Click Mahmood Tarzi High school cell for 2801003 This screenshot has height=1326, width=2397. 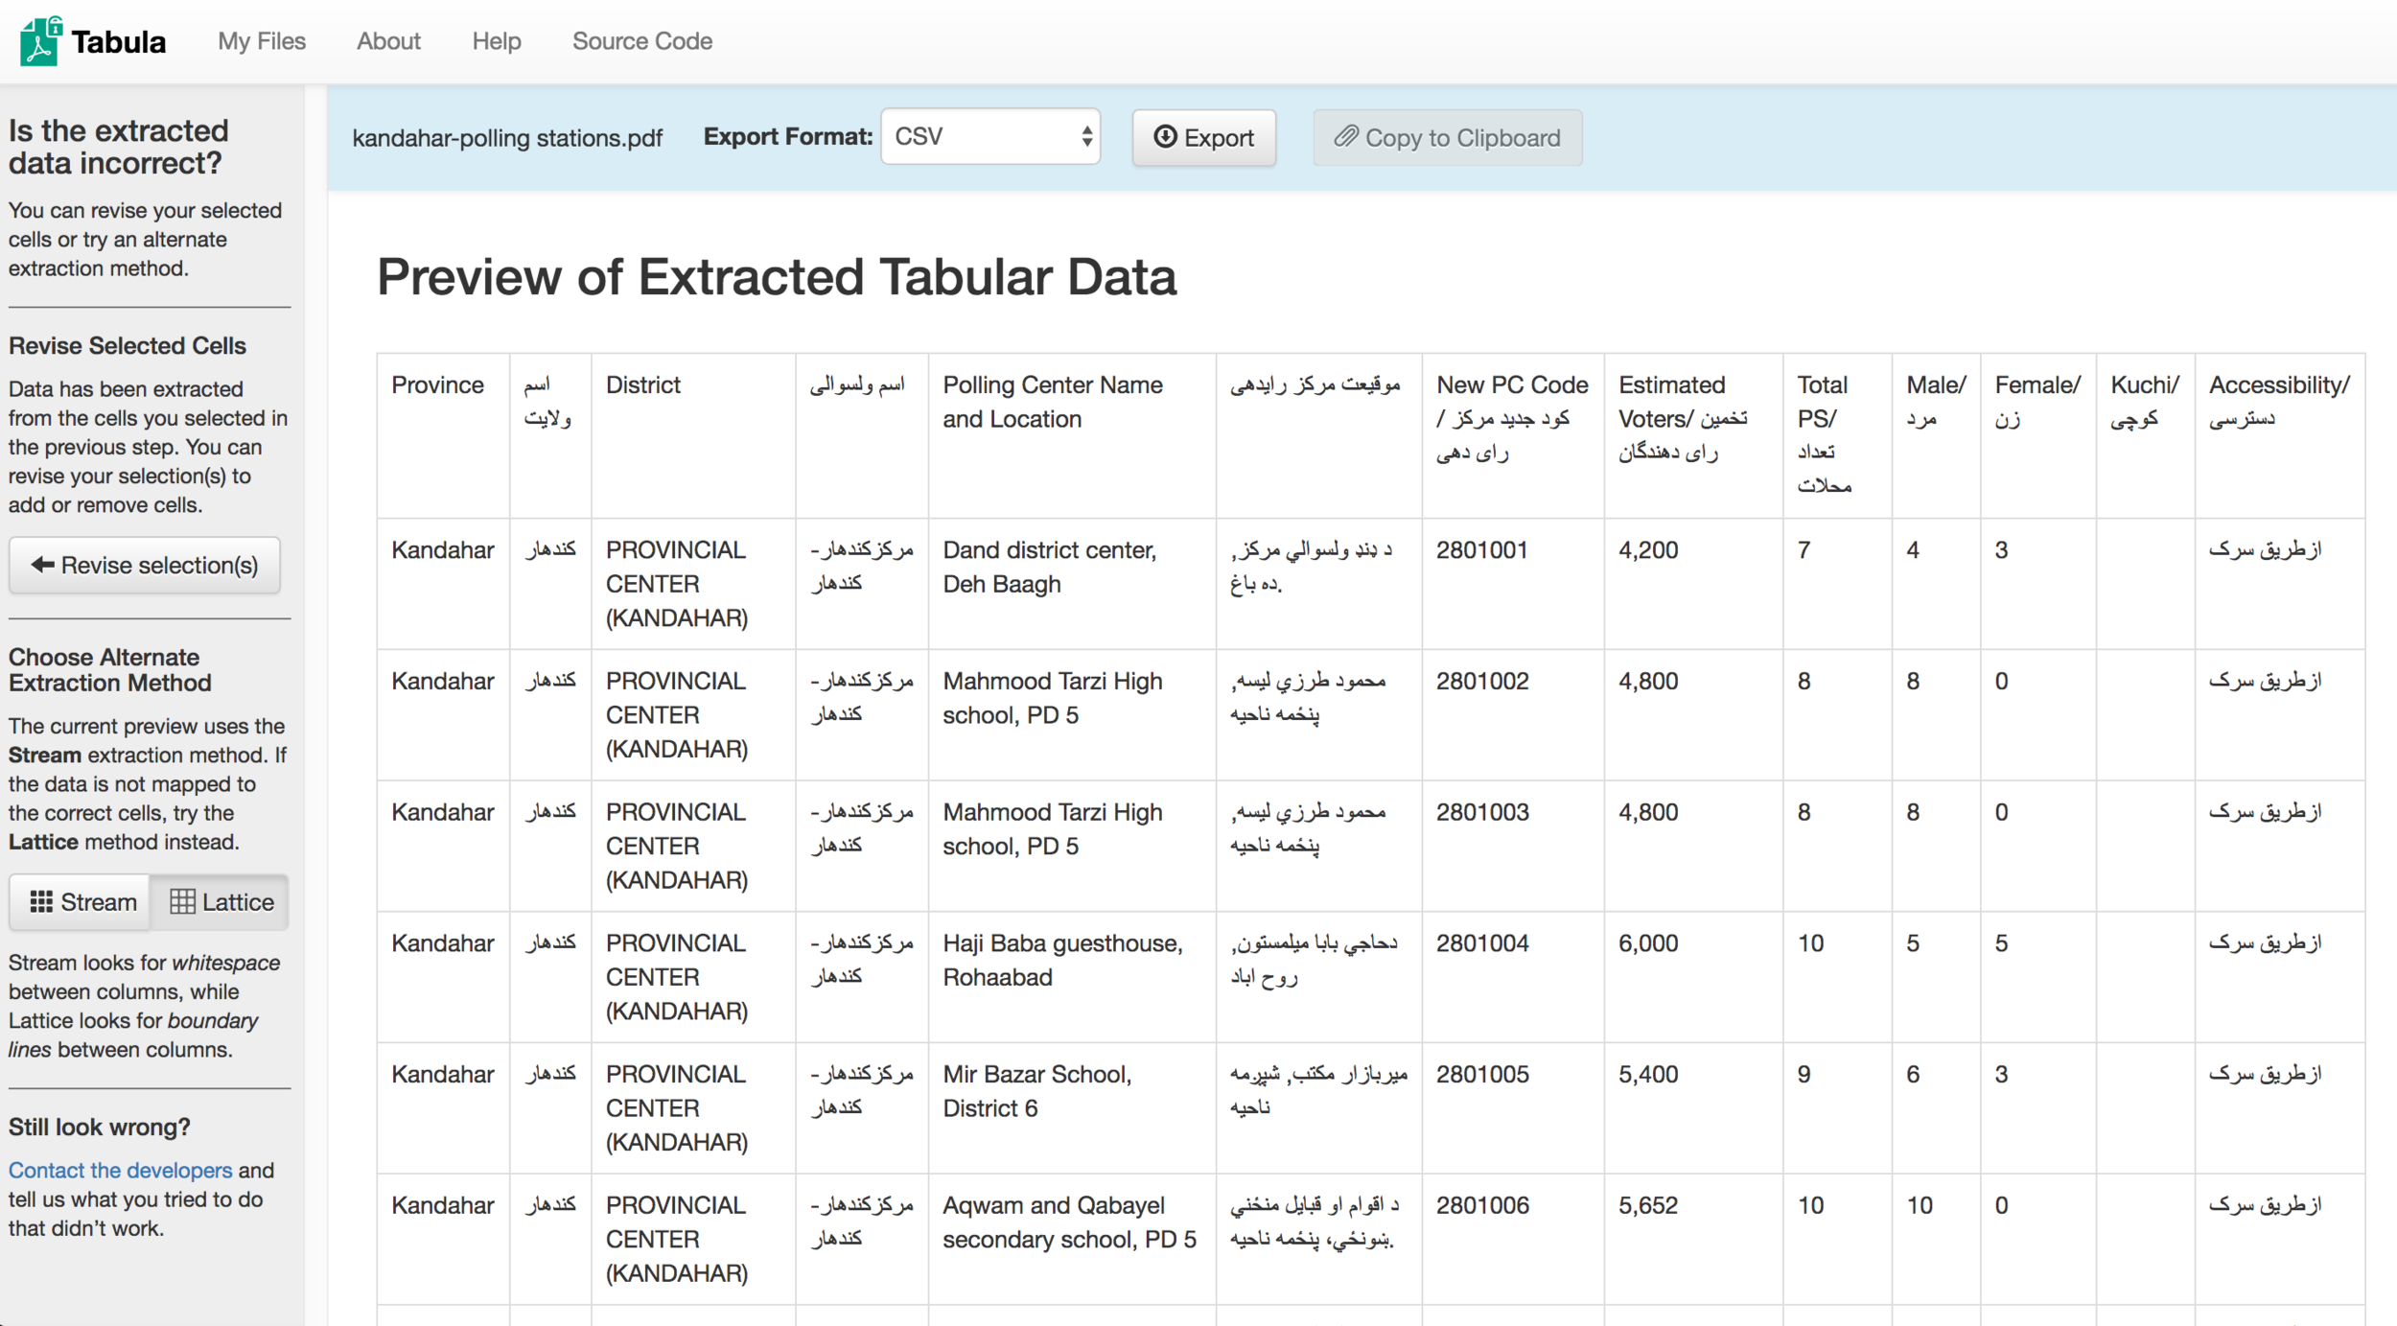pos(1072,846)
